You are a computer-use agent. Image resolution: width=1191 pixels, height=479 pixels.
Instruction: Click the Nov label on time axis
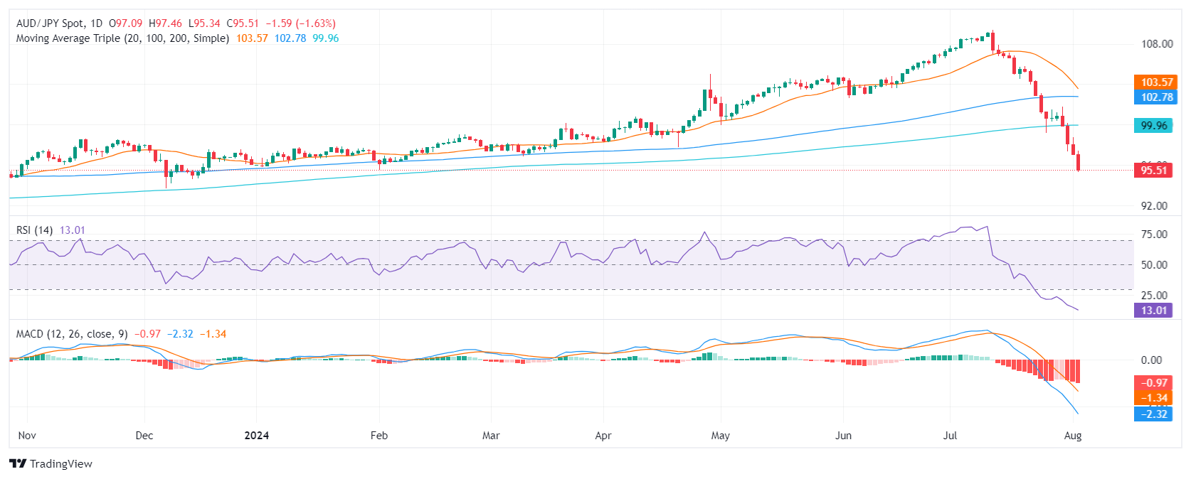27,436
